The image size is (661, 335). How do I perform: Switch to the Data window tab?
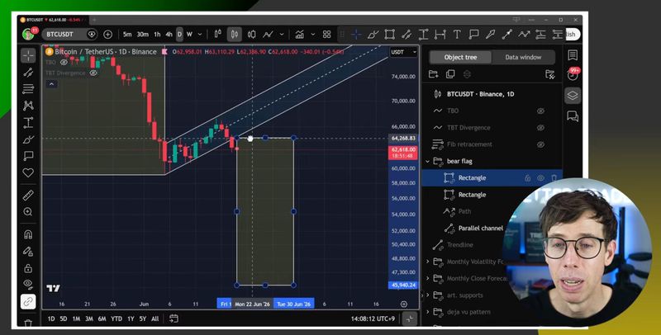click(x=523, y=57)
